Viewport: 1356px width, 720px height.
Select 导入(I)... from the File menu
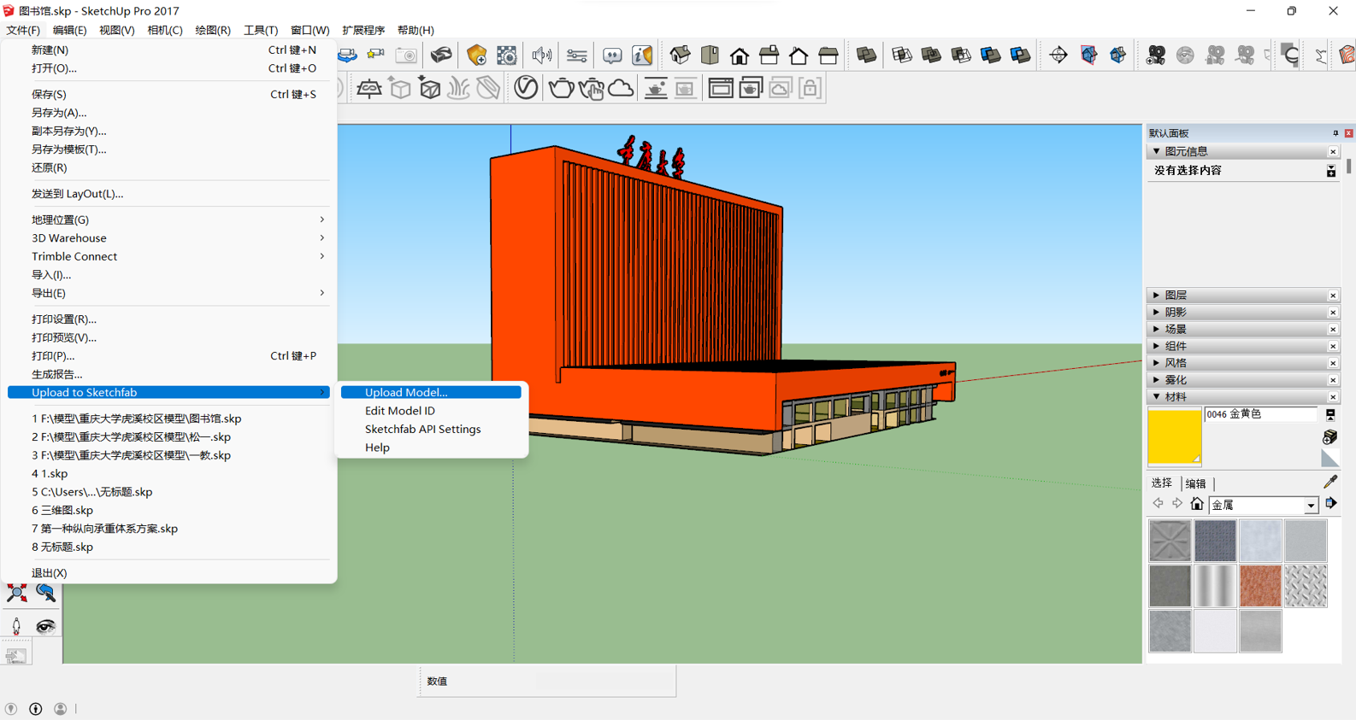[x=51, y=274]
